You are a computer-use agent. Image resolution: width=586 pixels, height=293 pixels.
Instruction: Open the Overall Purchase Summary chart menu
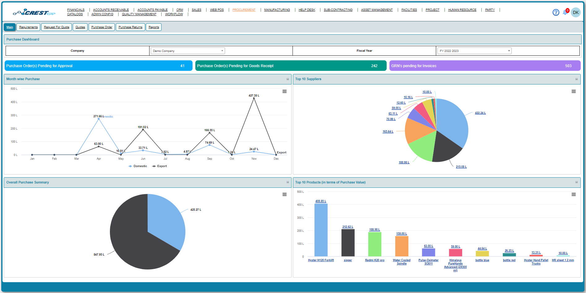pos(284,194)
